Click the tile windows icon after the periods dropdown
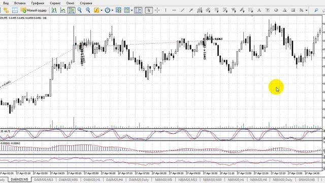 coord(118,10)
